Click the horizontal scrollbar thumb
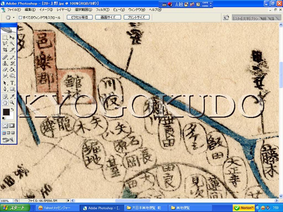Image resolution: width=283 pixels, height=212 pixels. (x=132, y=200)
